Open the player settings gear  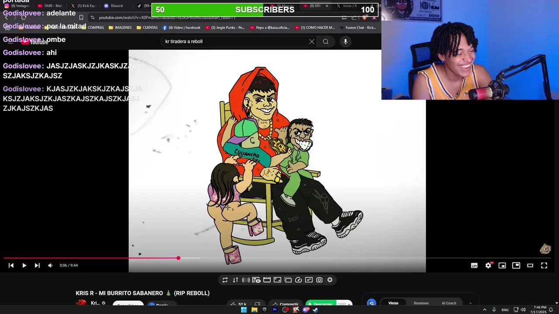tap(488, 265)
